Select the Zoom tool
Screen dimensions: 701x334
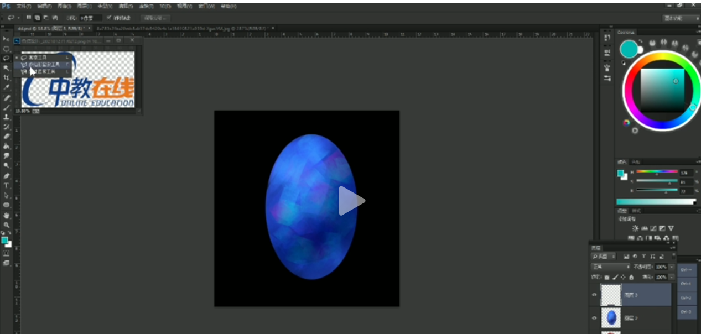(x=7, y=225)
